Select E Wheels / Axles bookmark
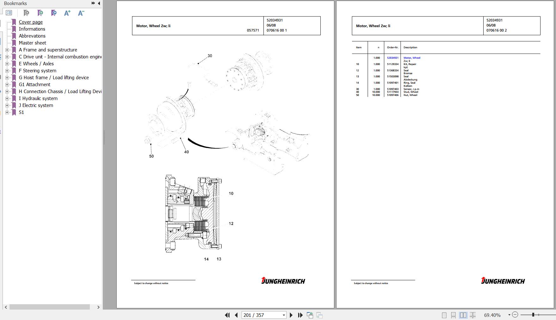The height and width of the screenshot is (320, 556). 36,64
